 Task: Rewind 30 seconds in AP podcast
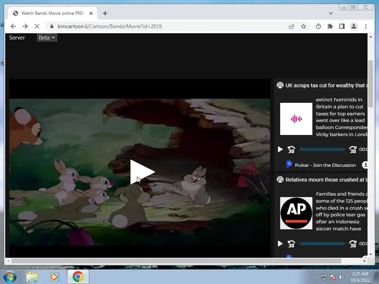click(291, 244)
